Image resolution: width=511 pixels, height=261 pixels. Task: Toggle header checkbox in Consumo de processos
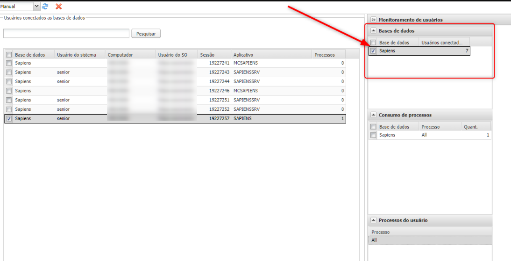(373, 127)
